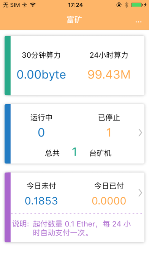Image resolution: width=149 pixels, height=264 pixels.
Task: Open payment details chevron arrow
Action: [x=140, y=193]
